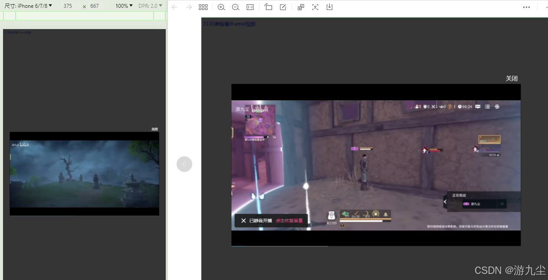Click the translate image icon in toolbar

pyautogui.click(x=301, y=7)
